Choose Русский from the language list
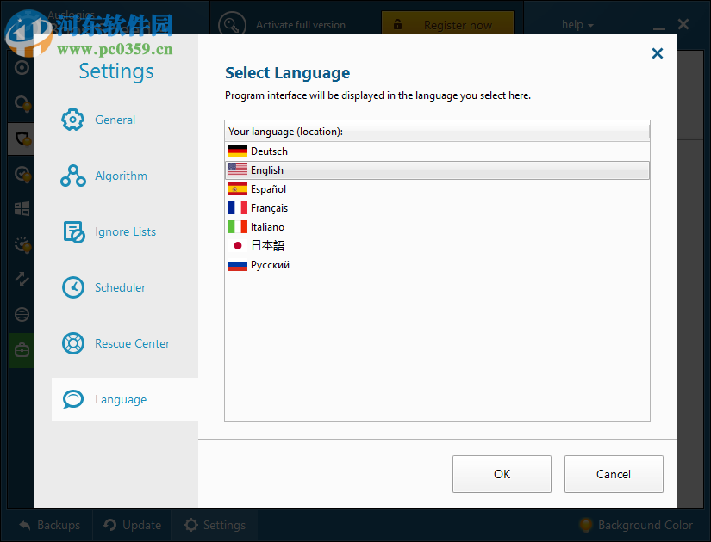The height and width of the screenshot is (542, 711). tap(437, 265)
